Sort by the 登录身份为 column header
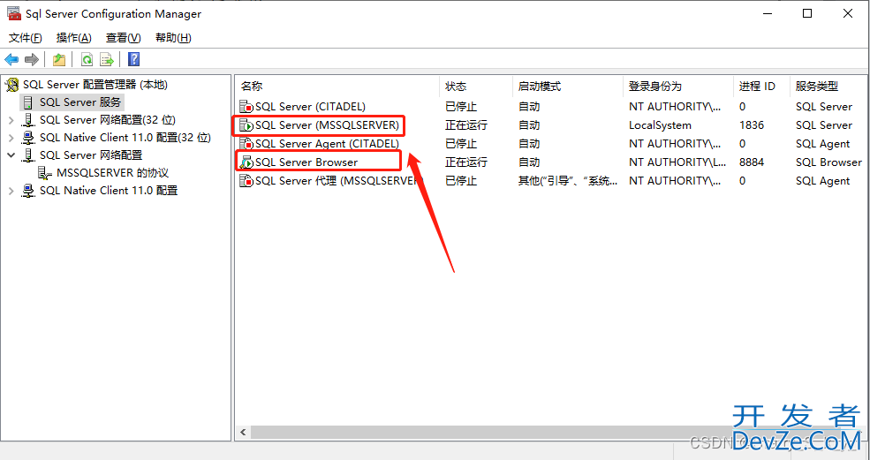 point(678,87)
